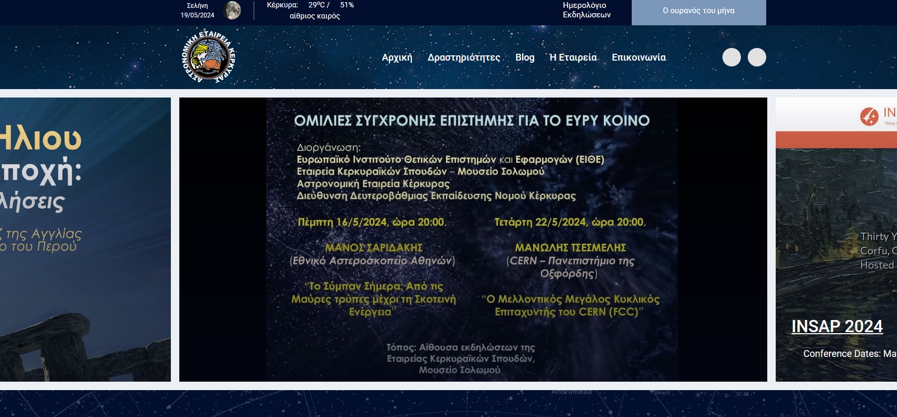
Task: Switch to the left Stonehenge slide
Action: (x=85, y=239)
